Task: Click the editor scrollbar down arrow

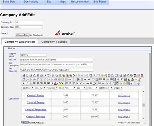Action: point(143,119)
